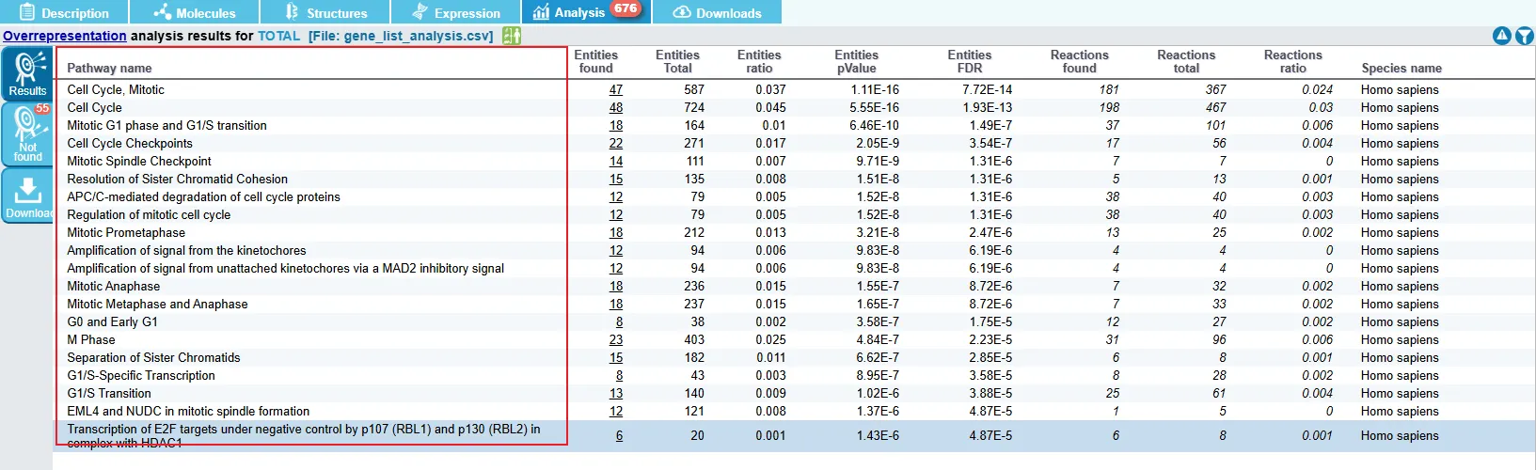Show the Not found identifiers list

point(27,133)
